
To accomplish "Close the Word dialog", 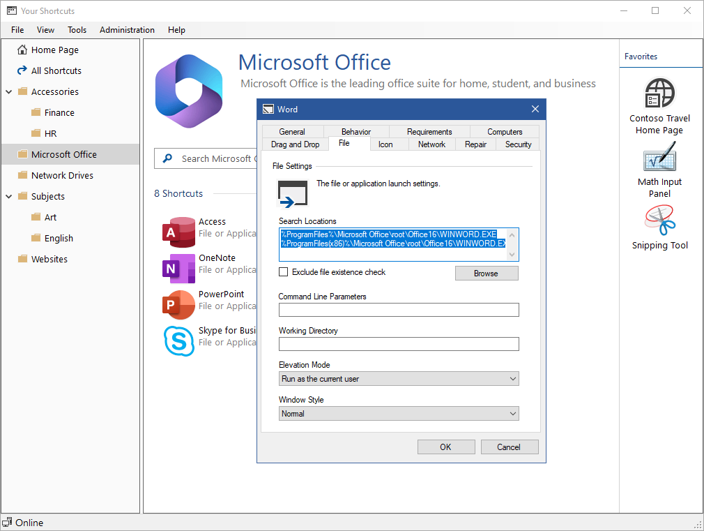I will click(535, 110).
